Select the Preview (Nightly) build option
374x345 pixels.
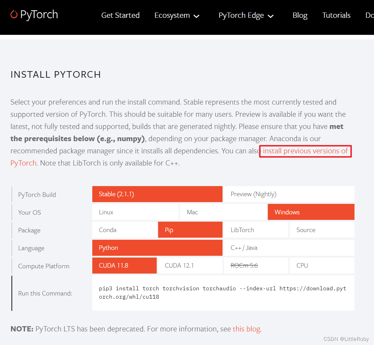tap(289, 194)
